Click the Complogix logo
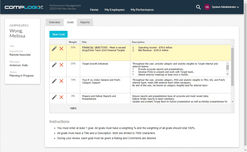247x152 pixels. [24, 7]
